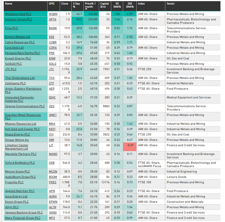Click the EEE ticker link
The width and height of the screenshot is (225, 222).
(x=52, y=37)
